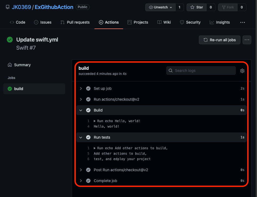Viewport: 257px width, 197px height.
Task: Open the Code tab
Action: coord(17,22)
